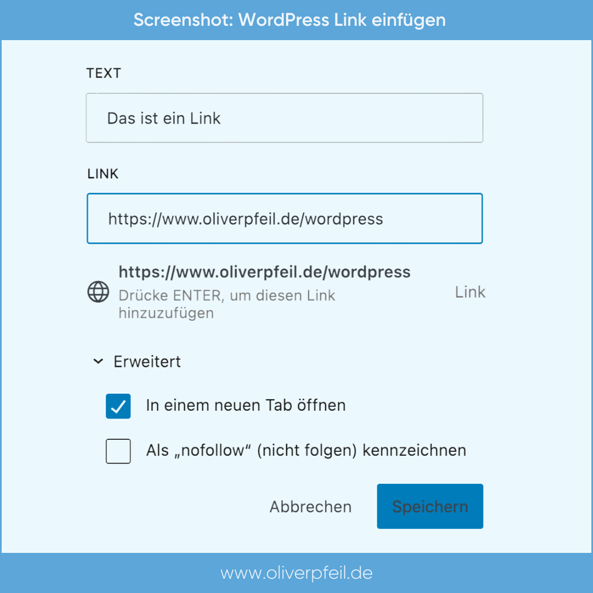Image resolution: width=593 pixels, height=593 pixels.
Task: Enable the "In einem neuen Tab öffnen" checkbox
Action: pyautogui.click(x=118, y=406)
